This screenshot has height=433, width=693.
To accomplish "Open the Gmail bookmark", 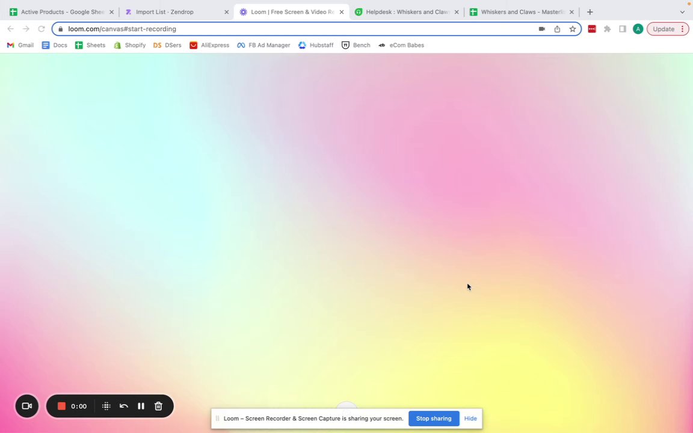I will click(20, 45).
